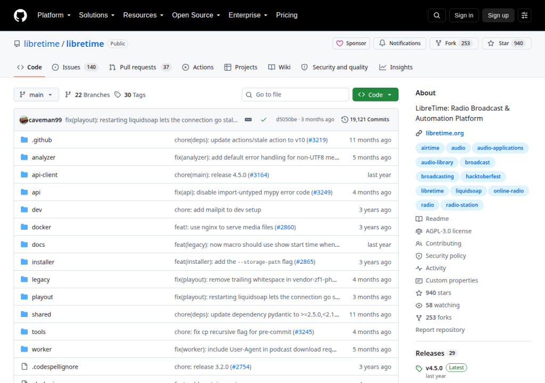Open the dev folder icon
The image size is (545, 383).
click(24, 209)
